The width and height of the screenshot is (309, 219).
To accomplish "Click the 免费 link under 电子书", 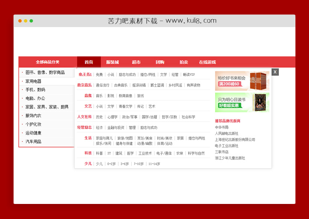I will [x=99, y=74].
